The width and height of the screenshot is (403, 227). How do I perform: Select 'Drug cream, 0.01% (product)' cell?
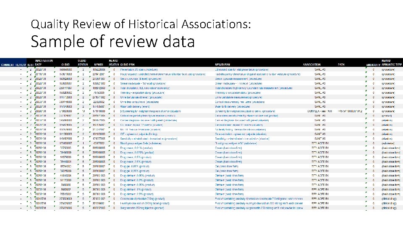(136, 148)
